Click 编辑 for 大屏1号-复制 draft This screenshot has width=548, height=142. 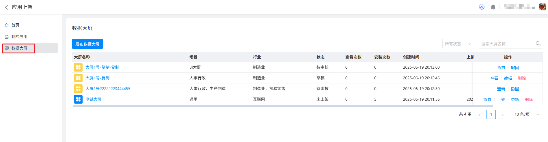(x=508, y=78)
